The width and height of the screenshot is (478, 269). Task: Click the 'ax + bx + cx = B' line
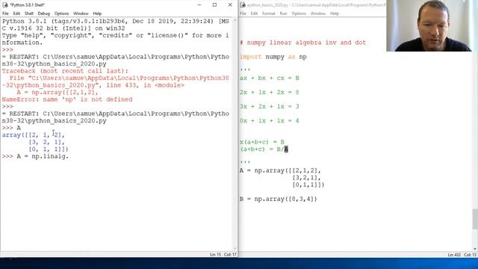pyautogui.click(x=270, y=78)
